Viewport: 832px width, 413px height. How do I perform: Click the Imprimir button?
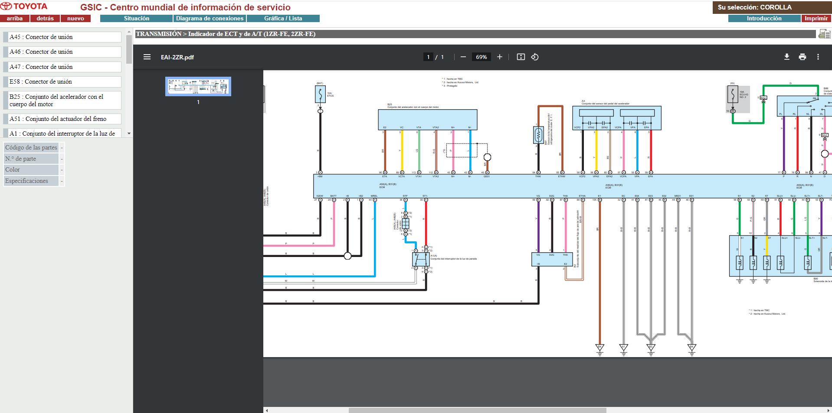click(816, 18)
